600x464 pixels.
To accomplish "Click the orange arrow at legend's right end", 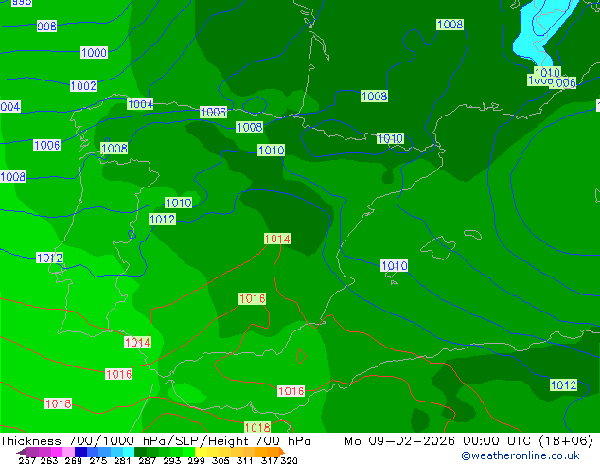I will click(282, 452).
